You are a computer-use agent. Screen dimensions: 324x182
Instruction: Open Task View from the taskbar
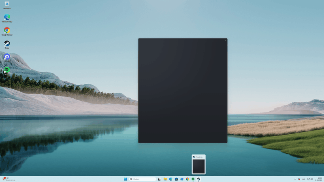(159, 179)
